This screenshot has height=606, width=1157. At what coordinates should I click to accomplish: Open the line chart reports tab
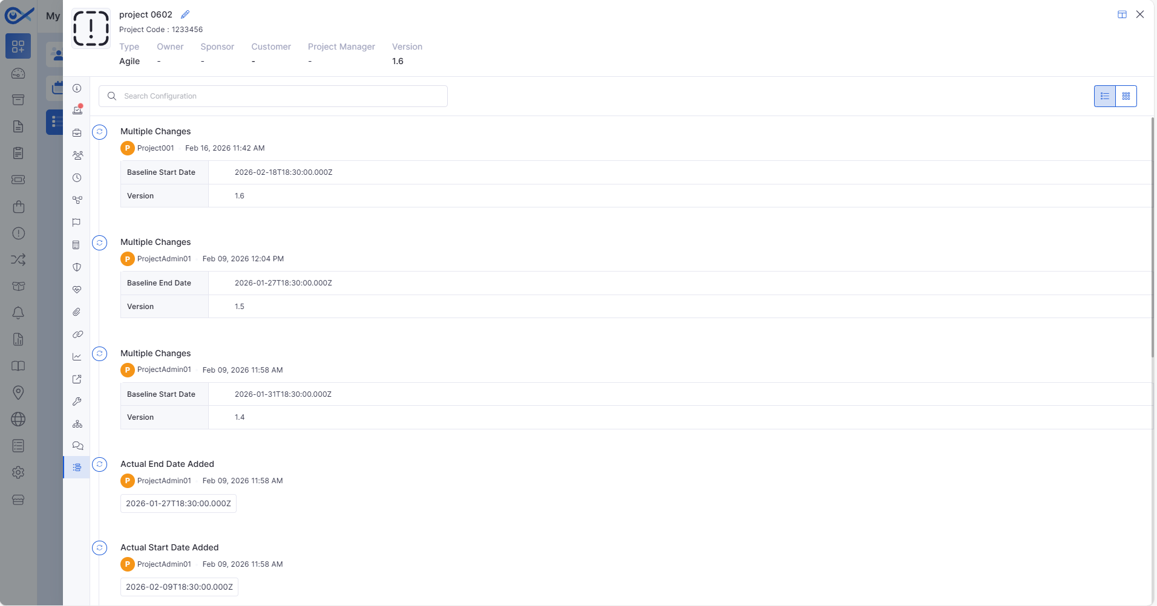tap(77, 357)
